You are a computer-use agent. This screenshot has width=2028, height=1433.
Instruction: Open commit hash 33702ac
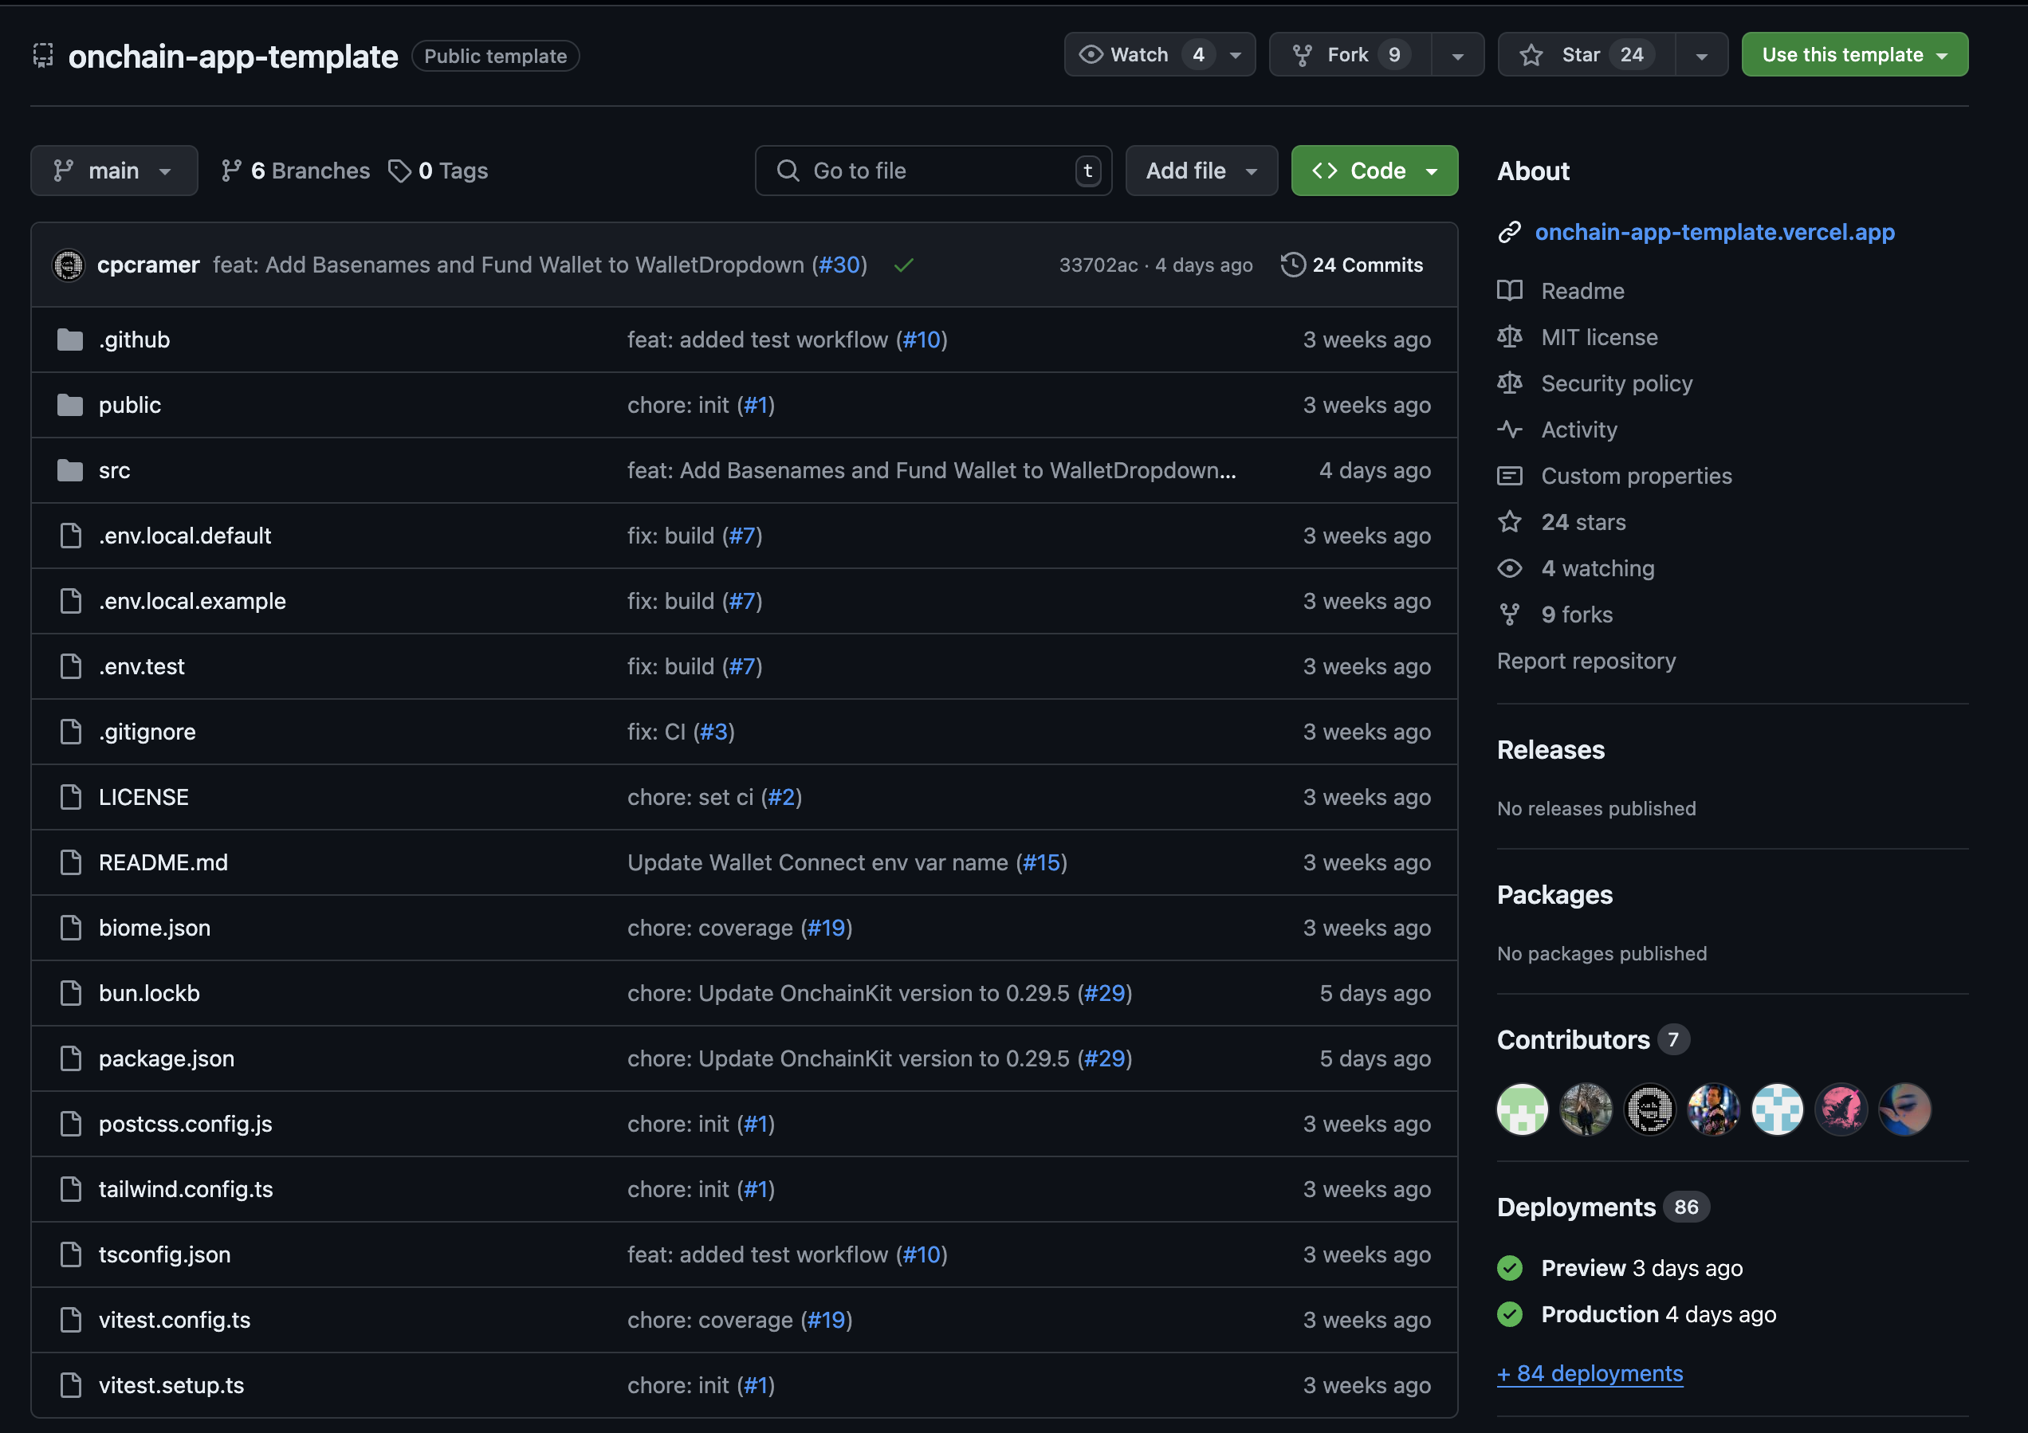click(x=1098, y=265)
